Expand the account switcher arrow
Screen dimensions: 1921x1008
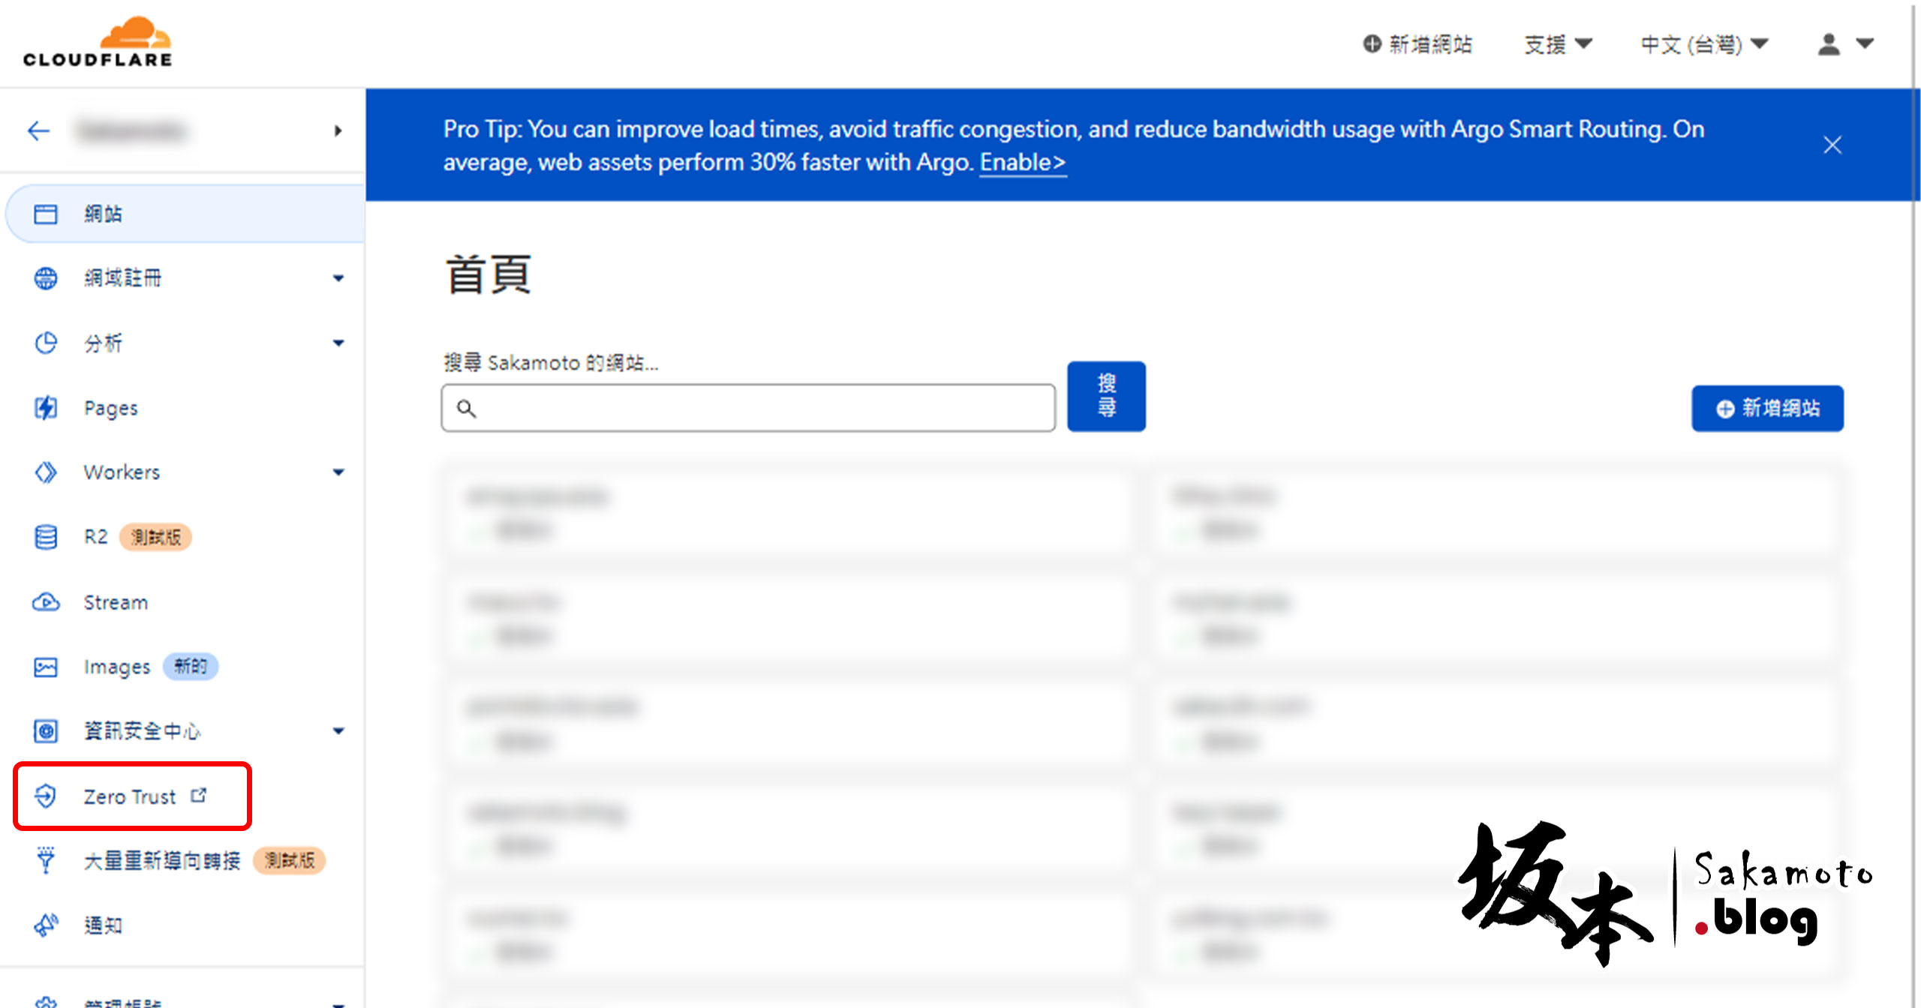click(x=338, y=130)
